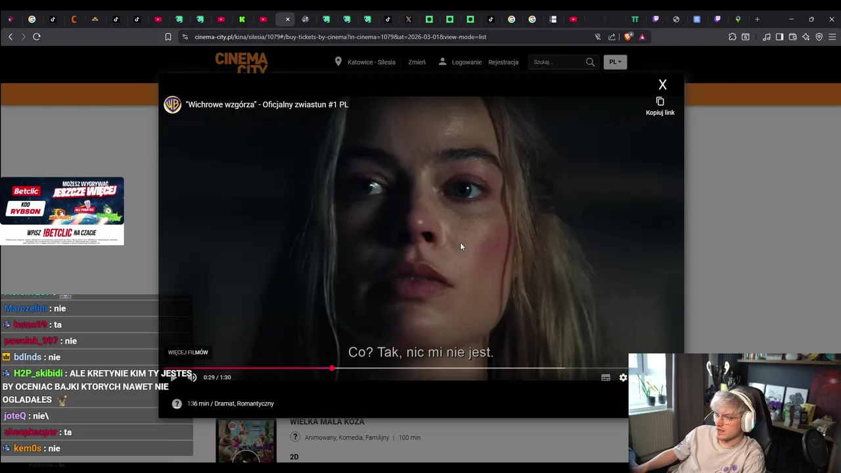Open video player settings gear

pos(623,377)
